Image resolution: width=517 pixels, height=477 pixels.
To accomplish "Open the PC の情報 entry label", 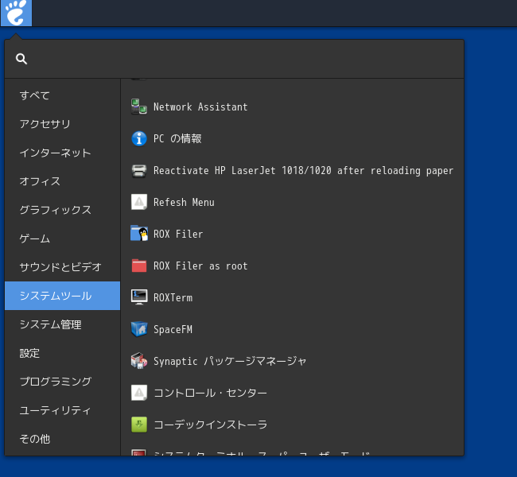I will click(177, 138).
